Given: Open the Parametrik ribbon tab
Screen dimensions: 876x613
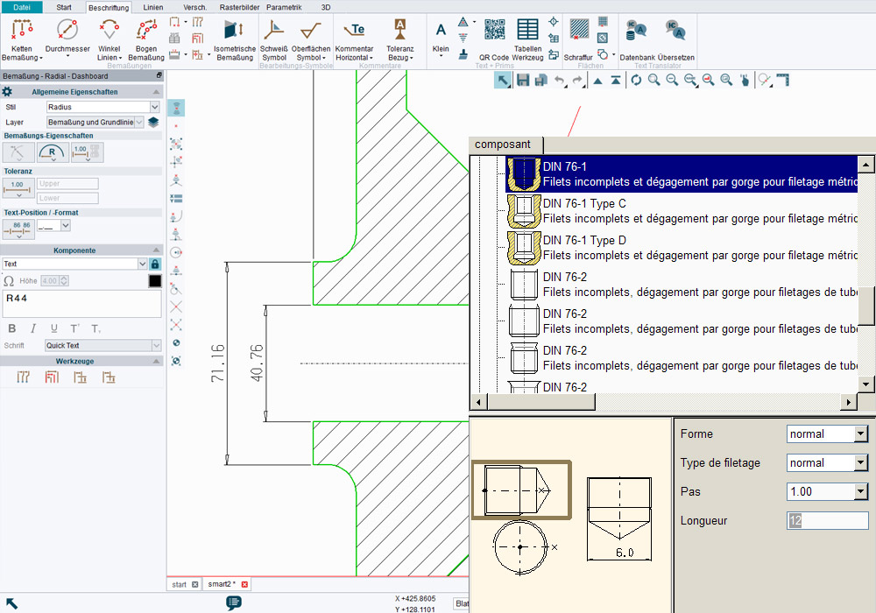Looking at the screenshot, I should click(x=284, y=7).
